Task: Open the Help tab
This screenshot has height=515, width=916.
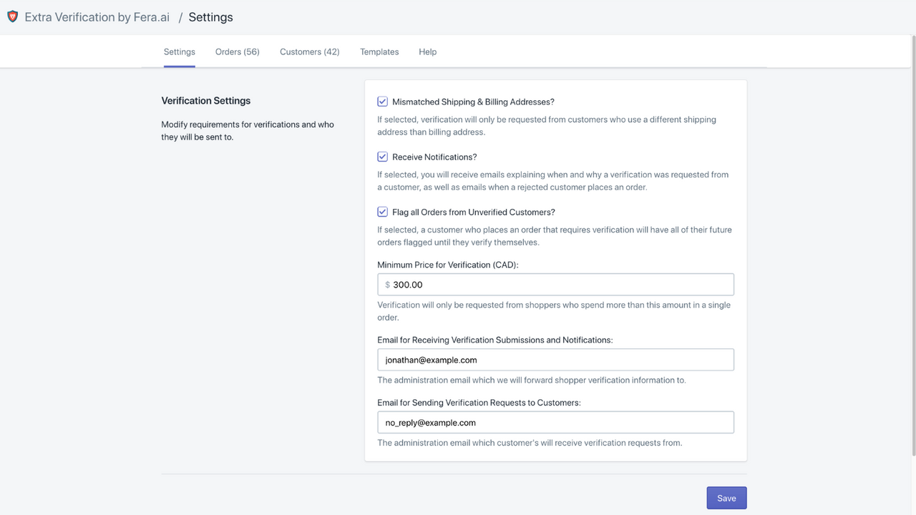Action: pyautogui.click(x=428, y=51)
